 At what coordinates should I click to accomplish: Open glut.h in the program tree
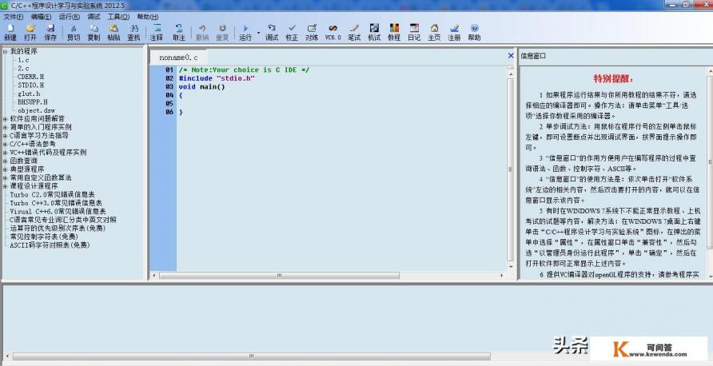(29, 93)
